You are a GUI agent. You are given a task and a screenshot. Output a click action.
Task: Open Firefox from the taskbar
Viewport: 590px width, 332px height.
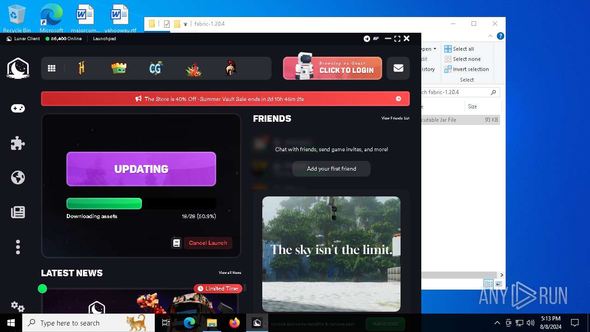click(x=235, y=323)
